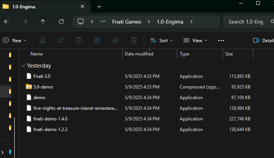Click the zipped folder icon of 5.0-demo

pyautogui.click(x=29, y=87)
